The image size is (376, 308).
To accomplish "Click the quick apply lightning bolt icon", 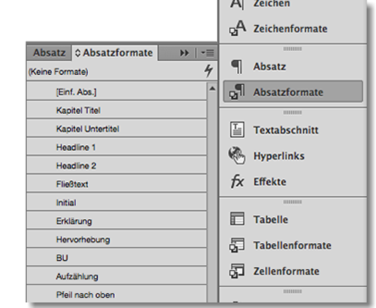I will point(208,71).
